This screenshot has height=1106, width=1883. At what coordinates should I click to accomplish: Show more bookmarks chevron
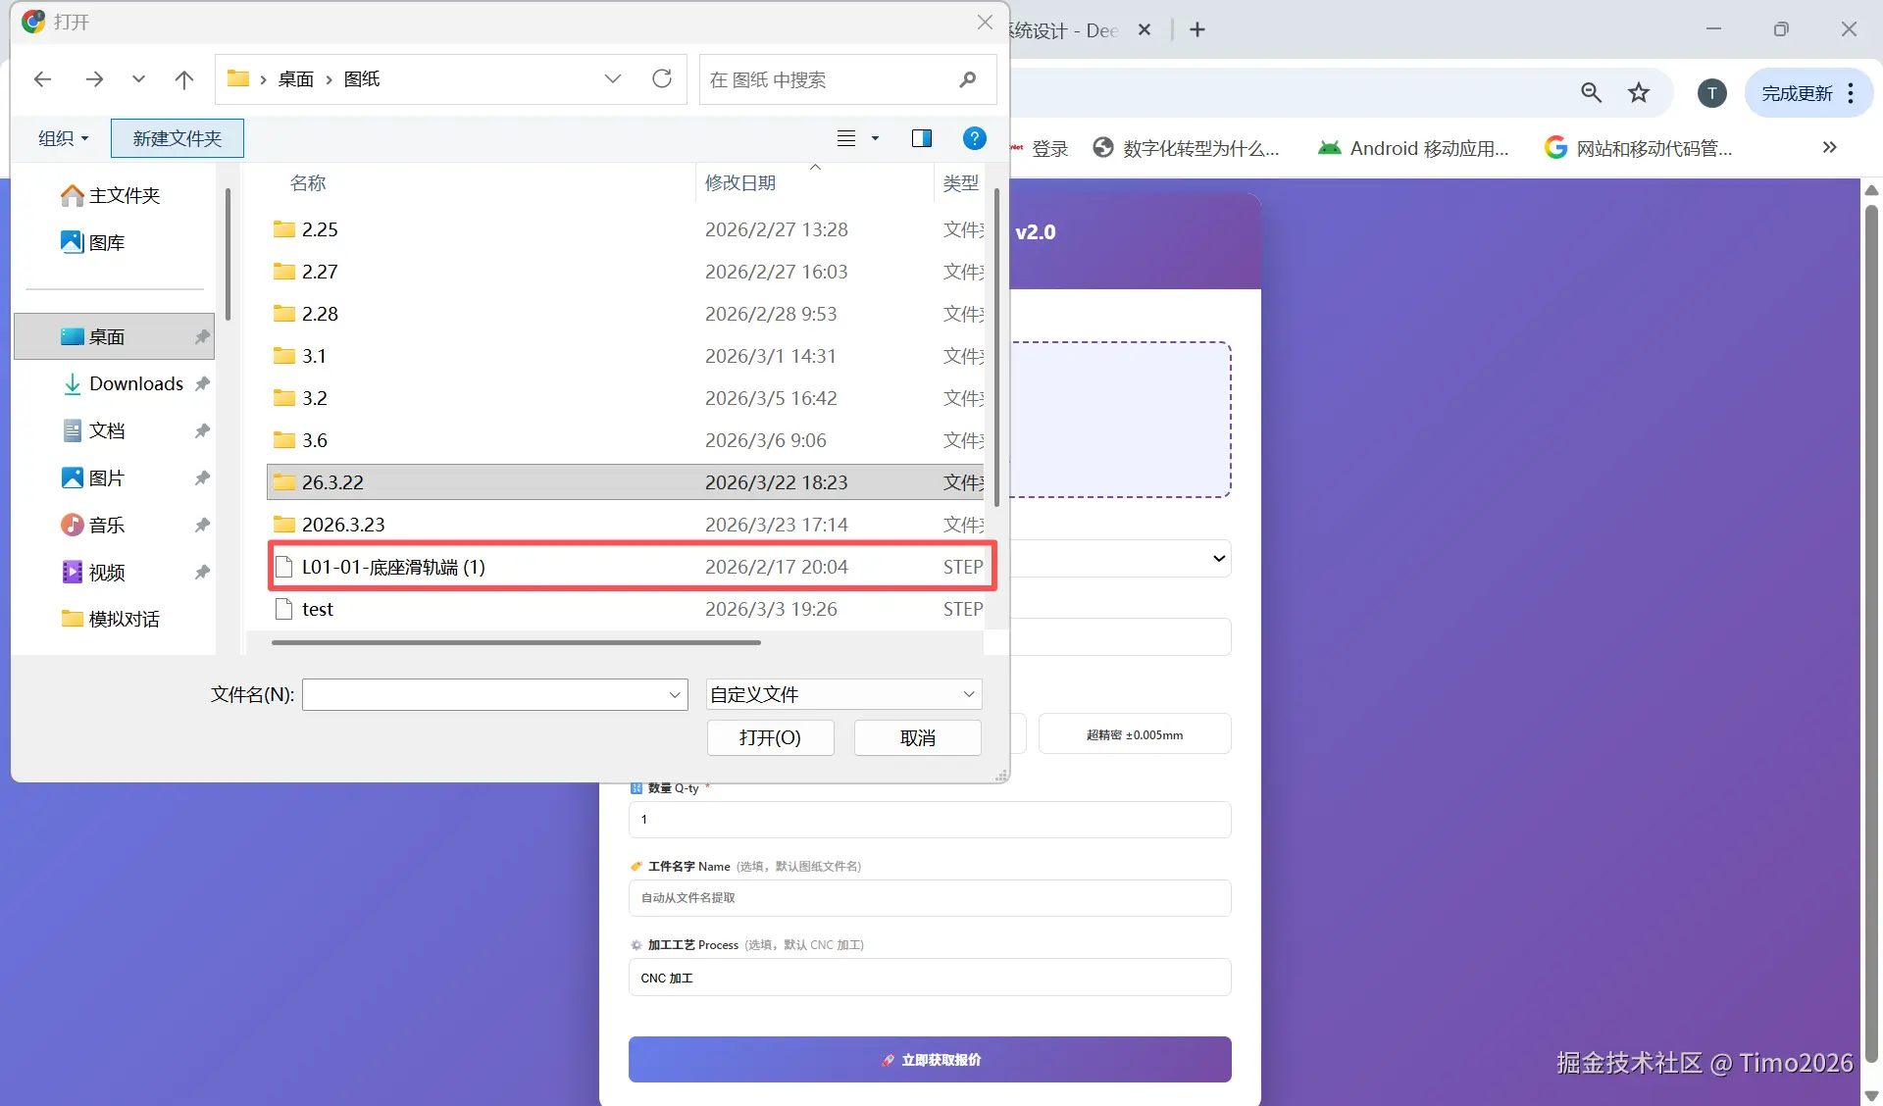click(x=1829, y=148)
